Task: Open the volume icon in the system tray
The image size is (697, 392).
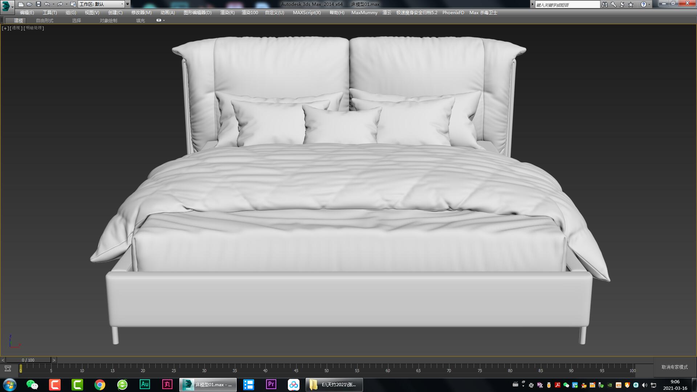Action: (x=644, y=384)
